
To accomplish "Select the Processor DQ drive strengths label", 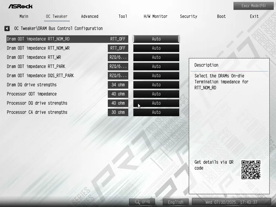I will point(37,103).
